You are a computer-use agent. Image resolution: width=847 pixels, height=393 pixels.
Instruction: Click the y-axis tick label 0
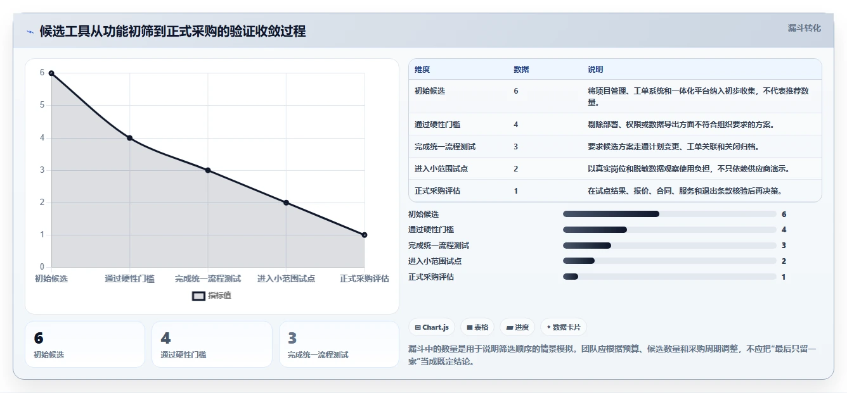click(42, 267)
